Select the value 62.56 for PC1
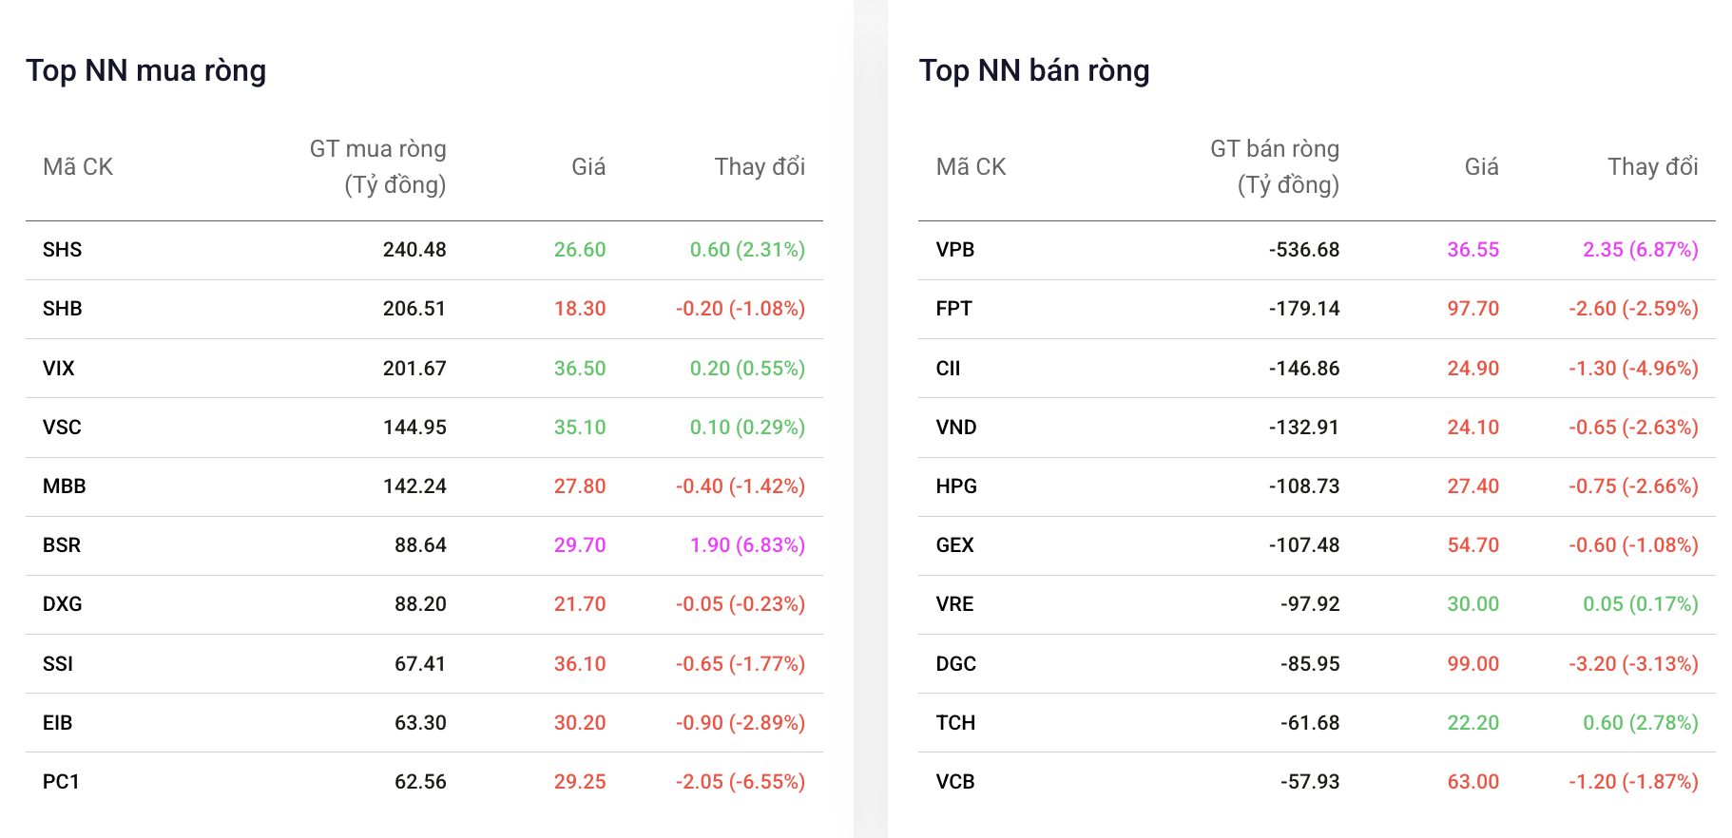 point(420,782)
